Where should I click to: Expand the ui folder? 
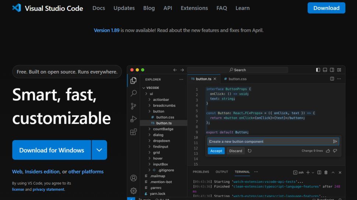(146, 94)
